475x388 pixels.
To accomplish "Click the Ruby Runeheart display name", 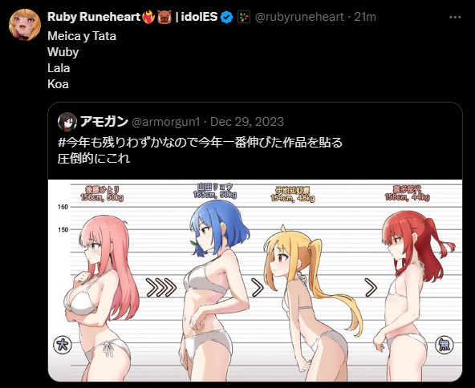I will [x=94, y=17].
